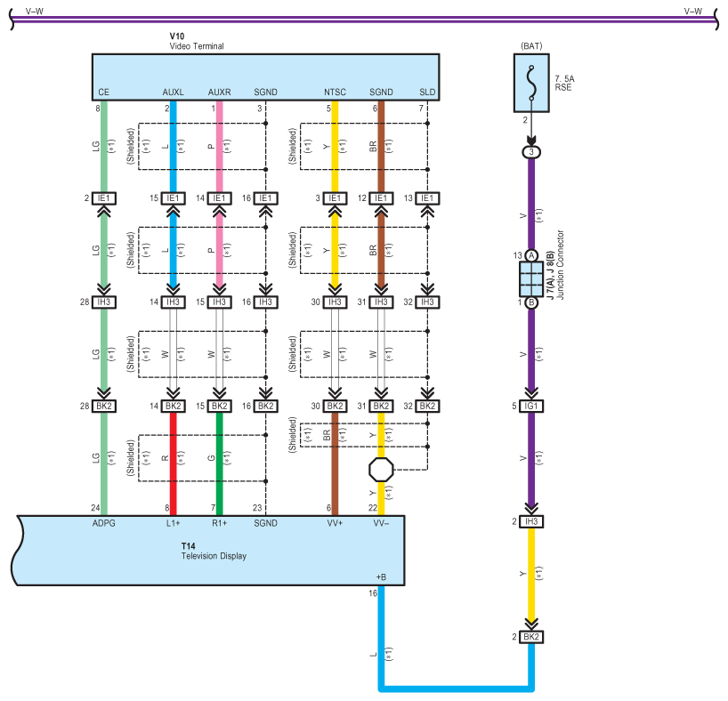Viewport: 728px width, 701px height.
Task: Click the circled A terminal on the junction connector
Action: click(531, 255)
